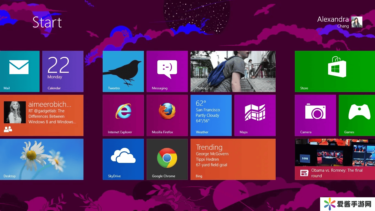Launch Tweetro with the bird icon
Screen dimensions: 375x211
pyautogui.click(x=123, y=71)
